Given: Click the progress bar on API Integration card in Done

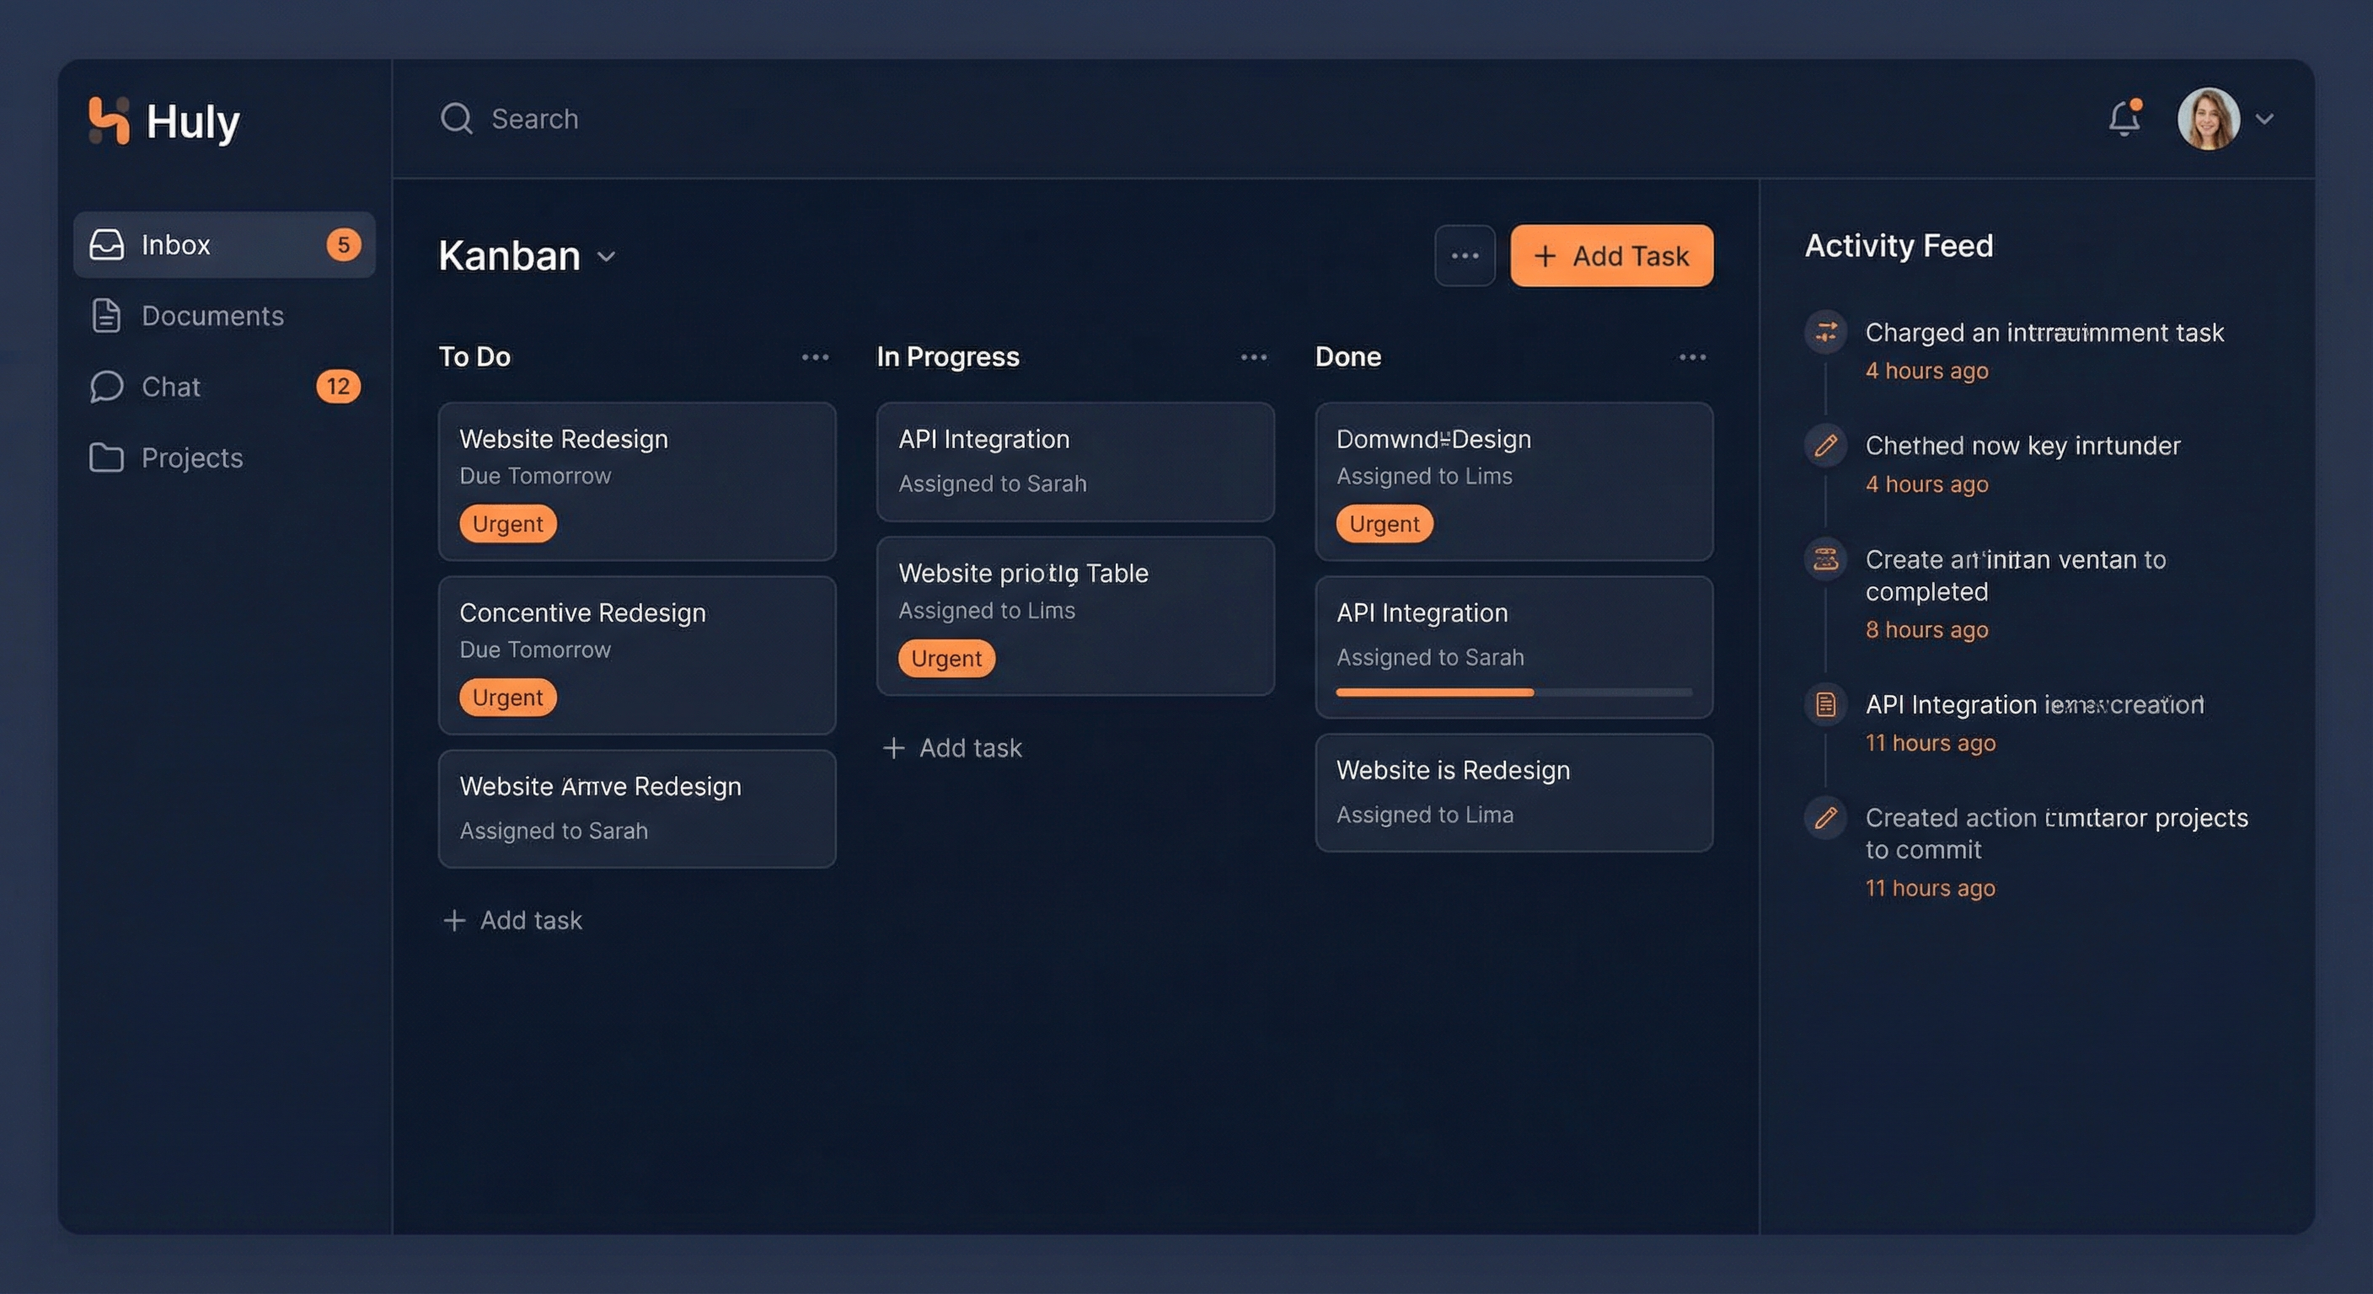Looking at the screenshot, I should click(1513, 692).
